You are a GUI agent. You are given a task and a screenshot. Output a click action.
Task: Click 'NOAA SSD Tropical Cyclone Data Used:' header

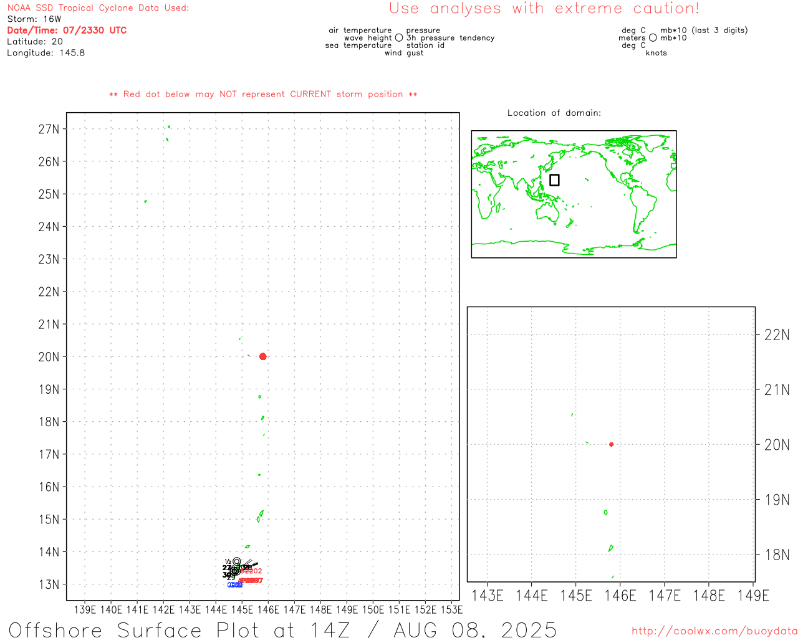(x=98, y=8)
